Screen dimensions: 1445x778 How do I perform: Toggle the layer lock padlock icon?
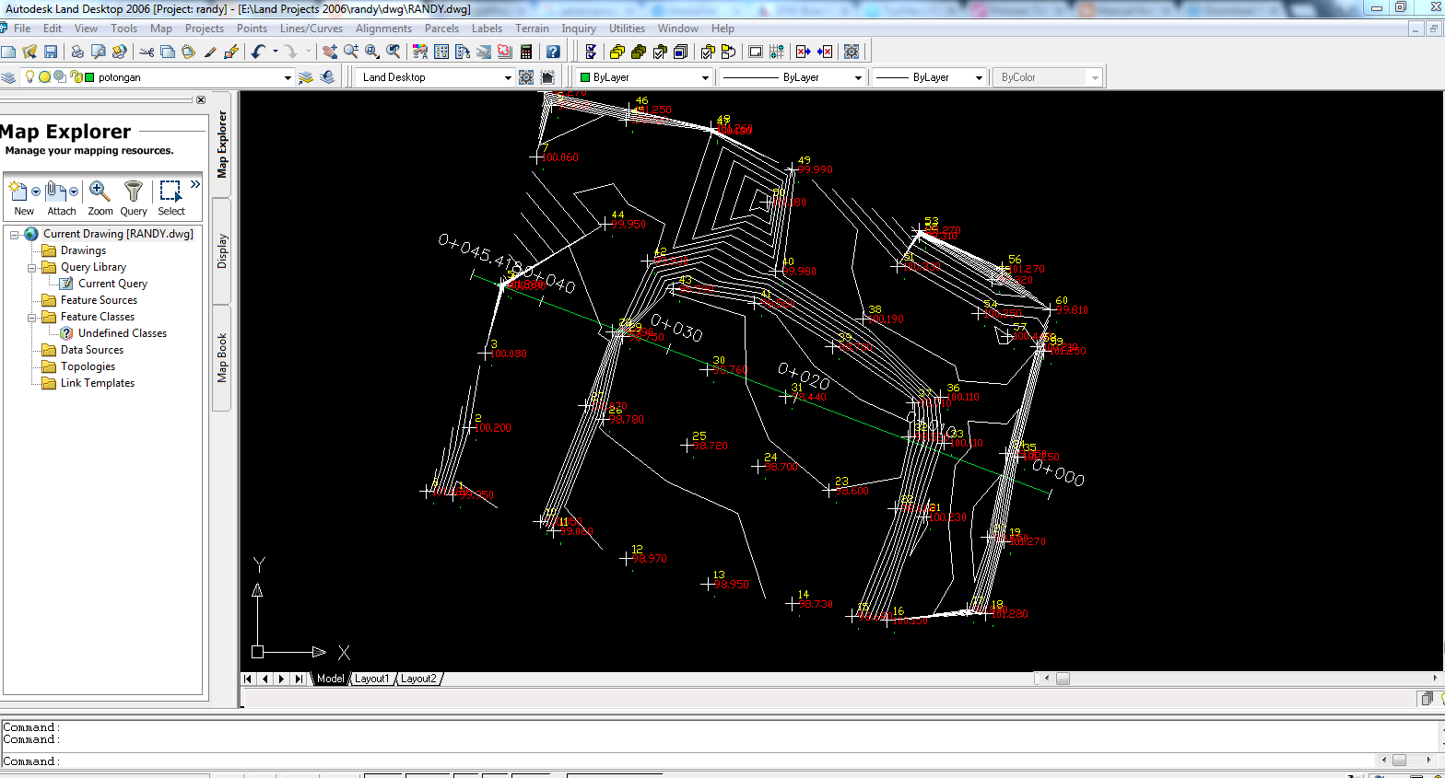pos(75,77)
